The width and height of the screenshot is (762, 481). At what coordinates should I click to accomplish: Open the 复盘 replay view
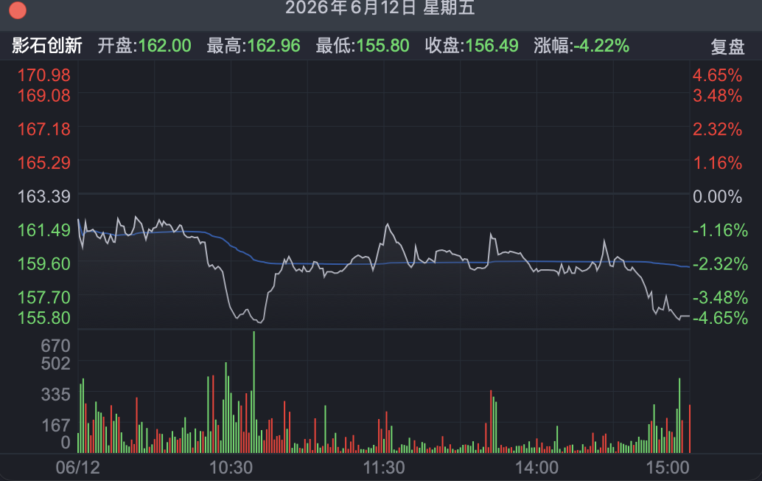pyautogui.click(x=727, y=46)
